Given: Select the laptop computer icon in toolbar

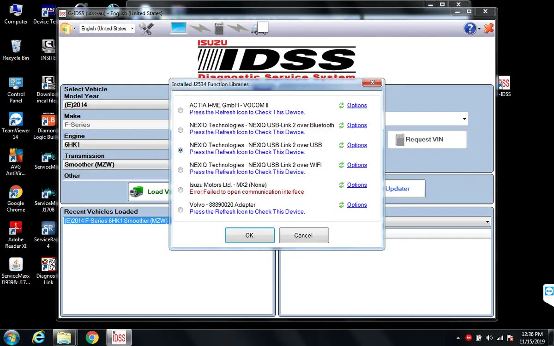Looking at the screenshot, I should pyautogui.click(x=179, y=29).
